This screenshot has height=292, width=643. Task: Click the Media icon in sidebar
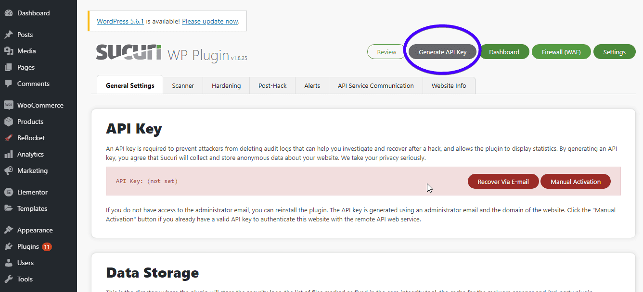pyautogui.click(x=8, y=51)
